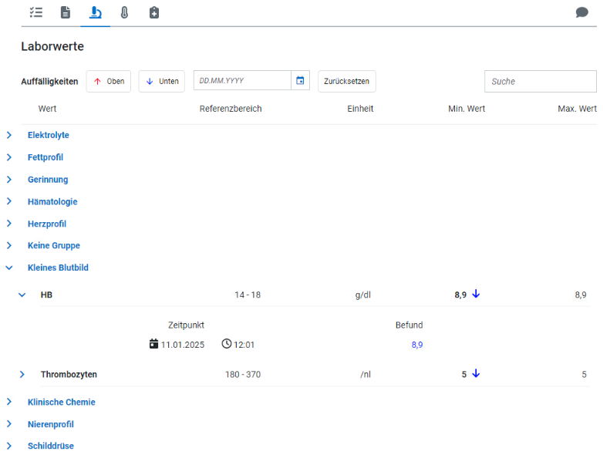Expand the Thrombozyten row chevron
Viewport: 610px width, 475px height.
click(x=22, y=374)
